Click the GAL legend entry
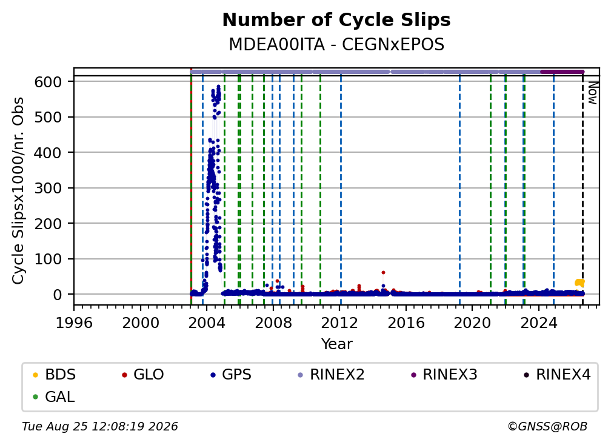The image size is (611, 445). [53, 397]
